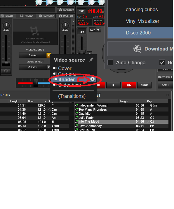Click the left deck volume fader
The image size is (174, 209).
pyautogui.click(x=6, y=63)
